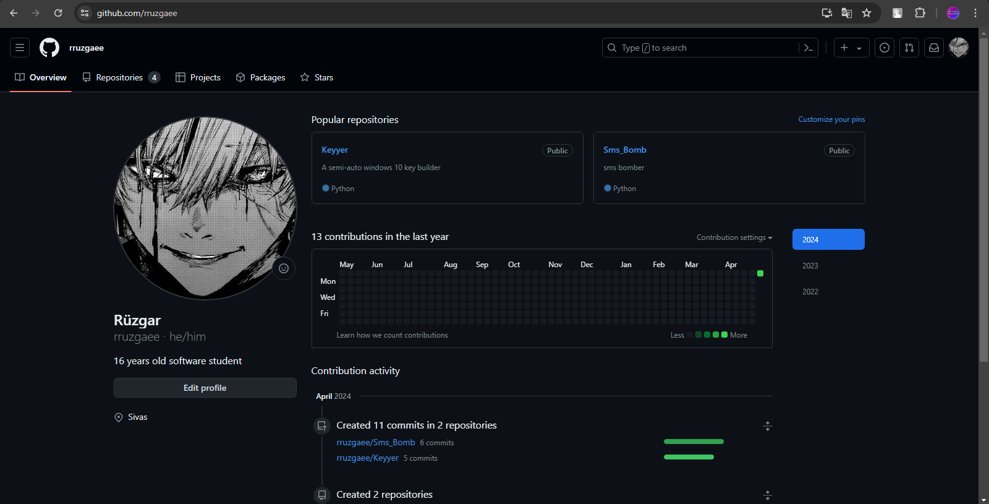Go to GitHub homepage via Octocat logo
Image resolution: width=989 pixels, height=504 pixels.
tap(49, 48)
